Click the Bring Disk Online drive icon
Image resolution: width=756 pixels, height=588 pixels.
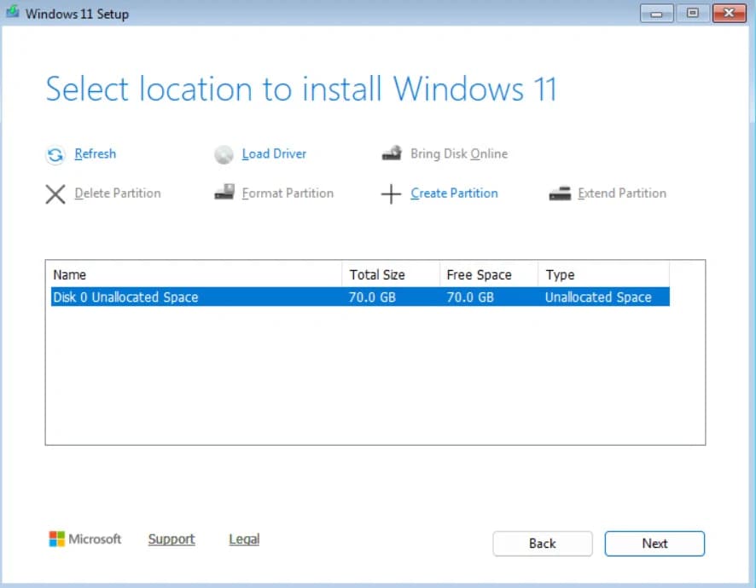392,153
